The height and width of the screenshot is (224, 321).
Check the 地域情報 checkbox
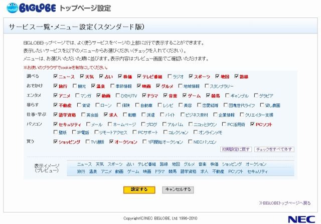(181, 85)
